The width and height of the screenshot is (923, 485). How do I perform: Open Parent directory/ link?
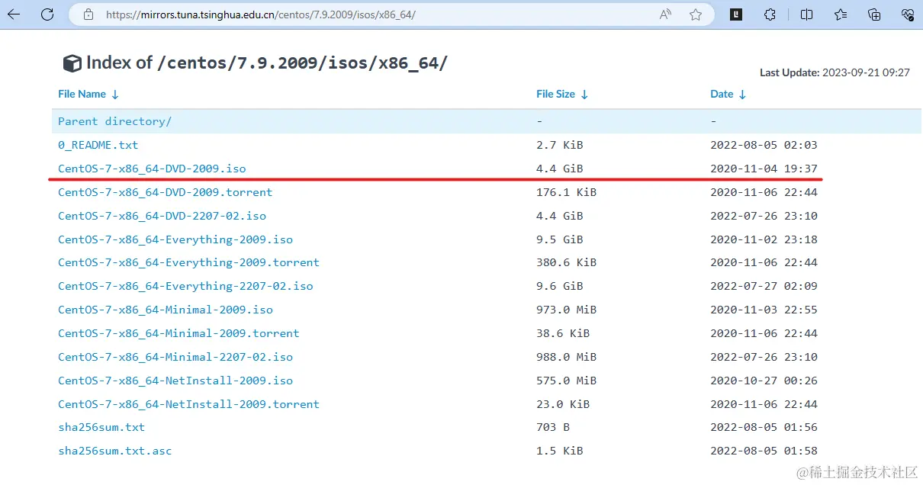click(115, 121)
